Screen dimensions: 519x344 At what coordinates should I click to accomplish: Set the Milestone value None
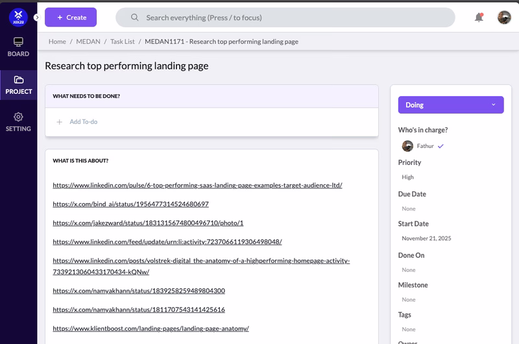pos(409,300)
